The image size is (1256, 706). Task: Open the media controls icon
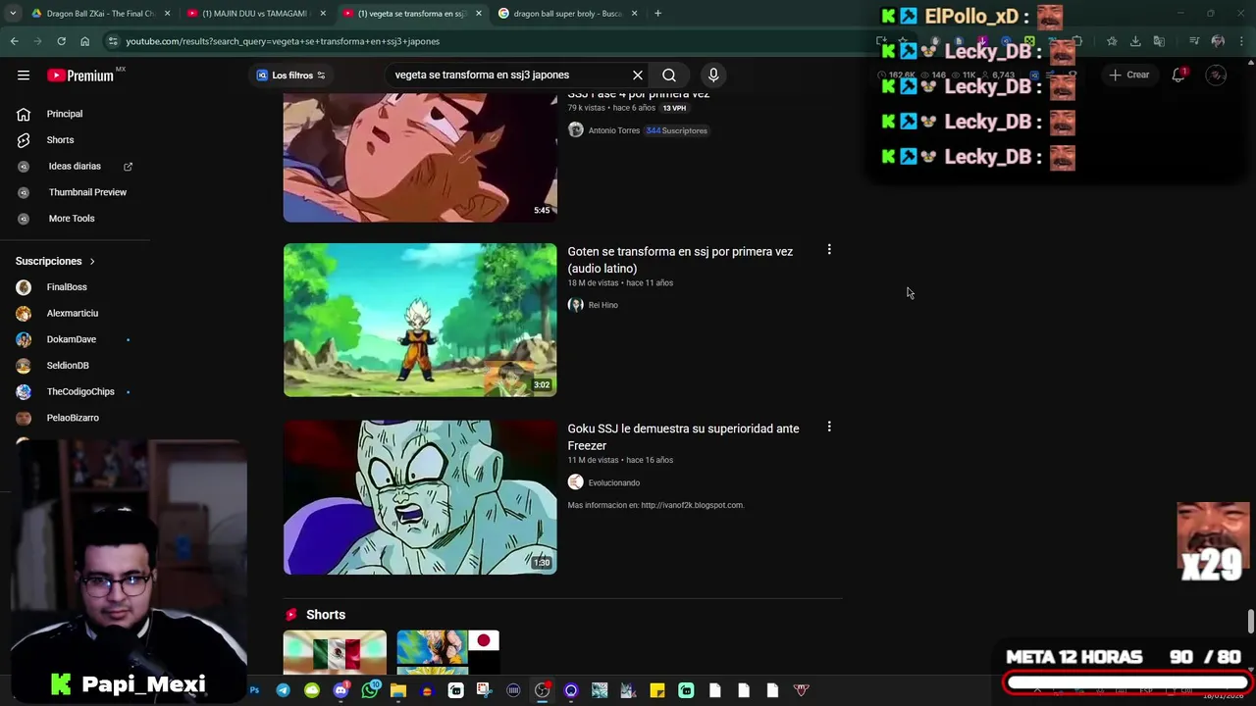[x=1194, y=41]
